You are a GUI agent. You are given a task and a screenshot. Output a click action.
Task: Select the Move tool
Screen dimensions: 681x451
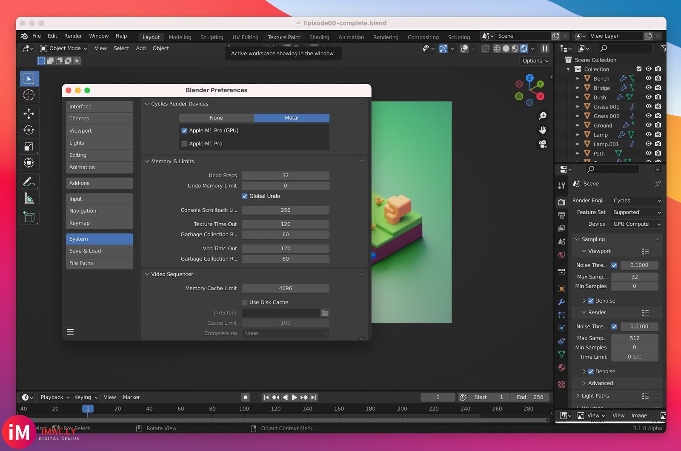[x=29, y=113]
